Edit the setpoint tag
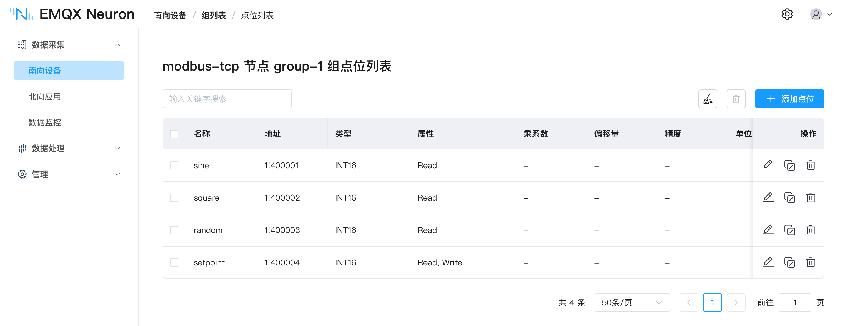 pyautogui.click(x=768, y=262)
